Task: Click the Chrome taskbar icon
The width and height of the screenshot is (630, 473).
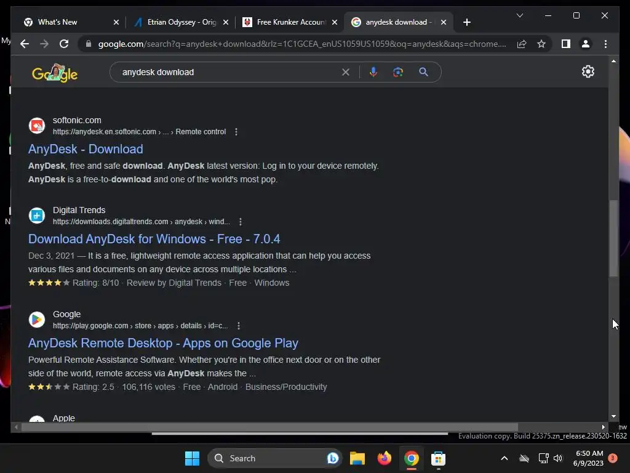Action: tap(412, 458)
